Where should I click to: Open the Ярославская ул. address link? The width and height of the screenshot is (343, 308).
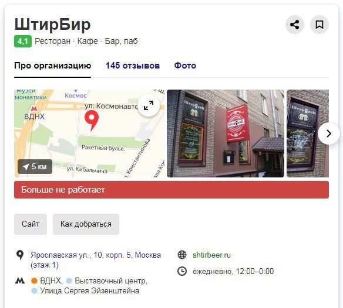tap(96, 260)
